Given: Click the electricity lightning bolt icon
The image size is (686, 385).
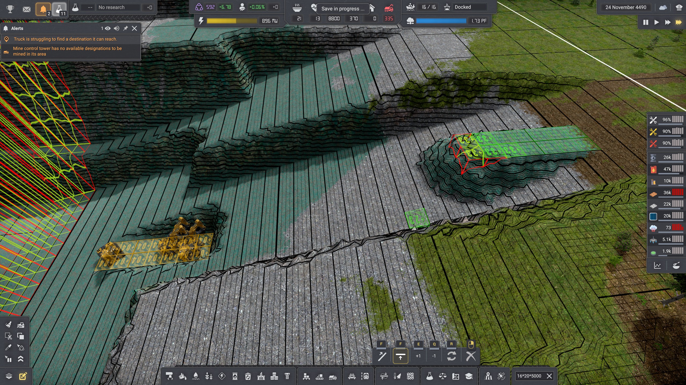Looking at the screenshot, I should [x=201, y=21].
